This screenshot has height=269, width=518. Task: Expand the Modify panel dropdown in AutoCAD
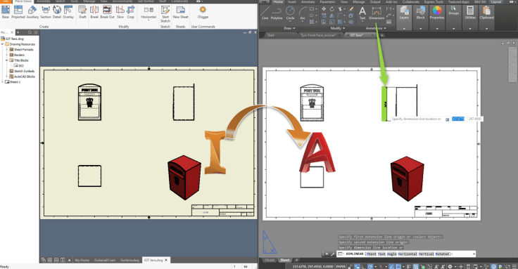[x=338, y=28]
